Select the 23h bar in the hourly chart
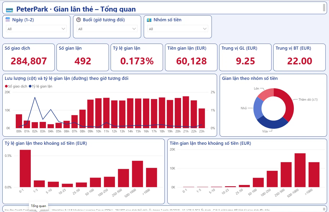 202,118
